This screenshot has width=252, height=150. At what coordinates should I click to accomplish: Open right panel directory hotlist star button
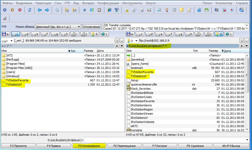(x=242, y=46)
